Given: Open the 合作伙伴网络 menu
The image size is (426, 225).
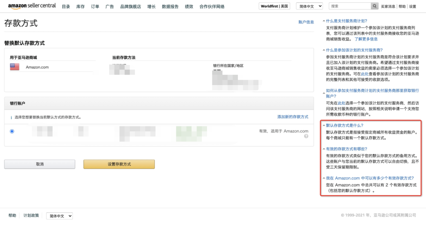Looking at the screenshot, I should pos(212,7).
